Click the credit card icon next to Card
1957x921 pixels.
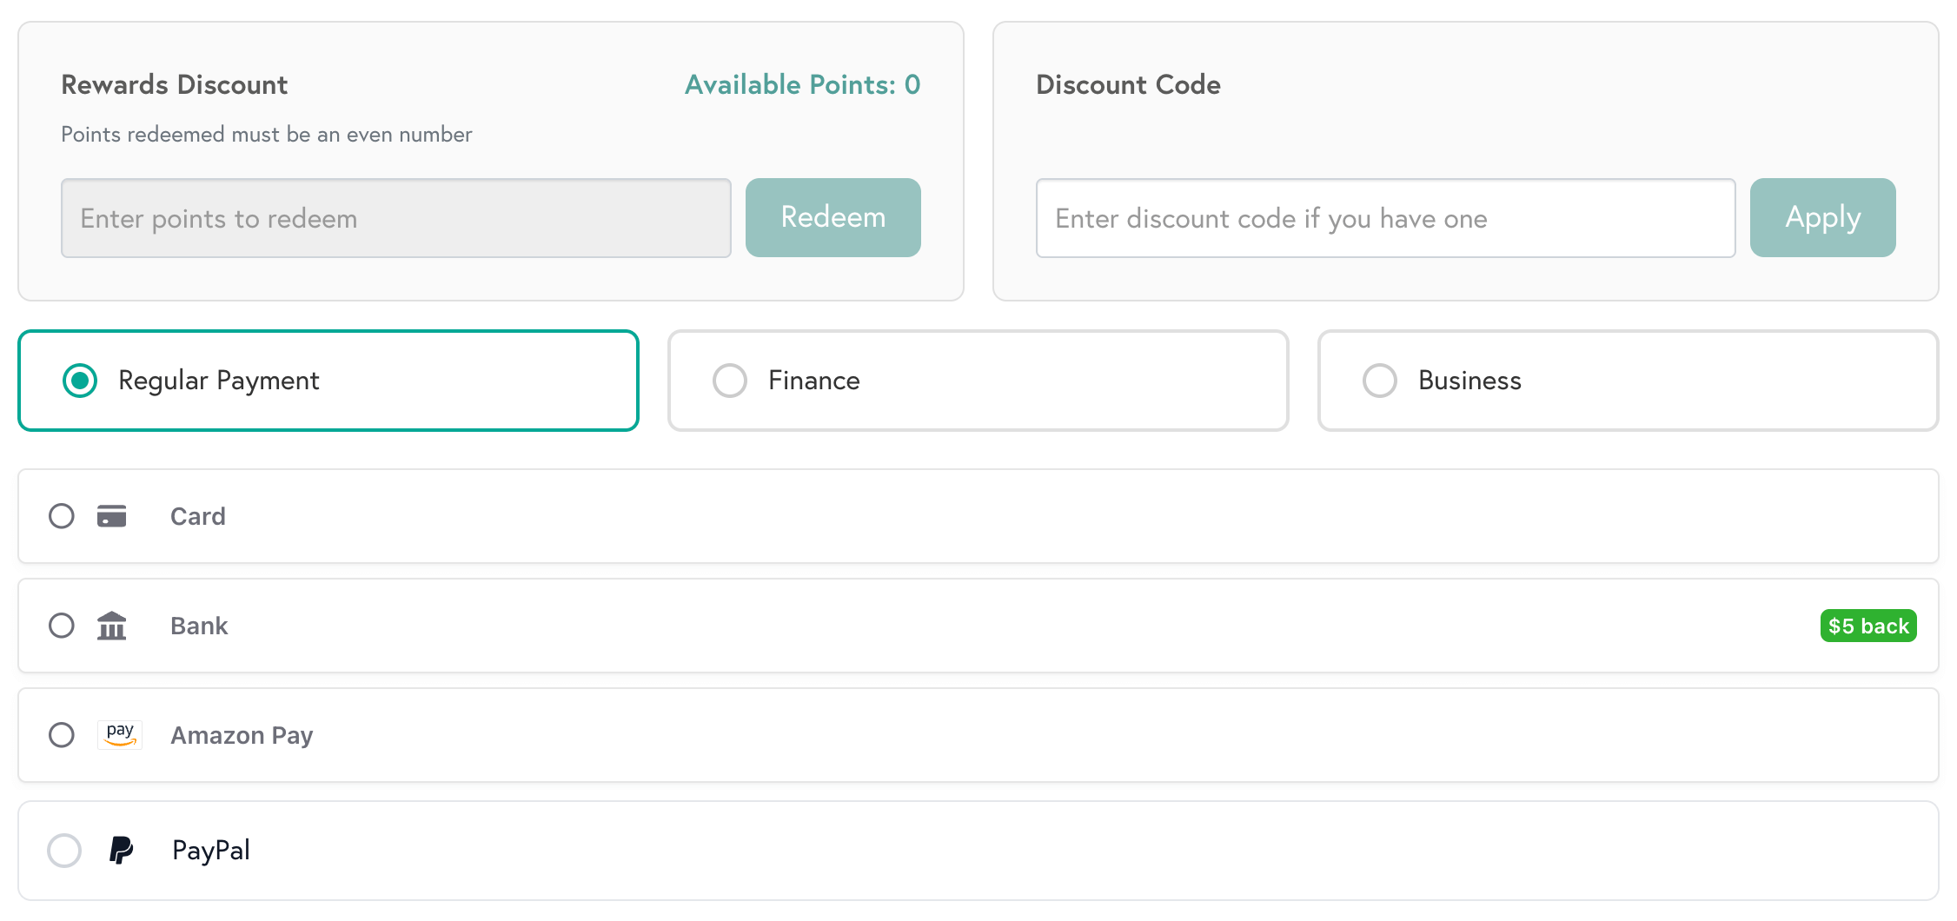pyautogui.click(x=112, y=515)
